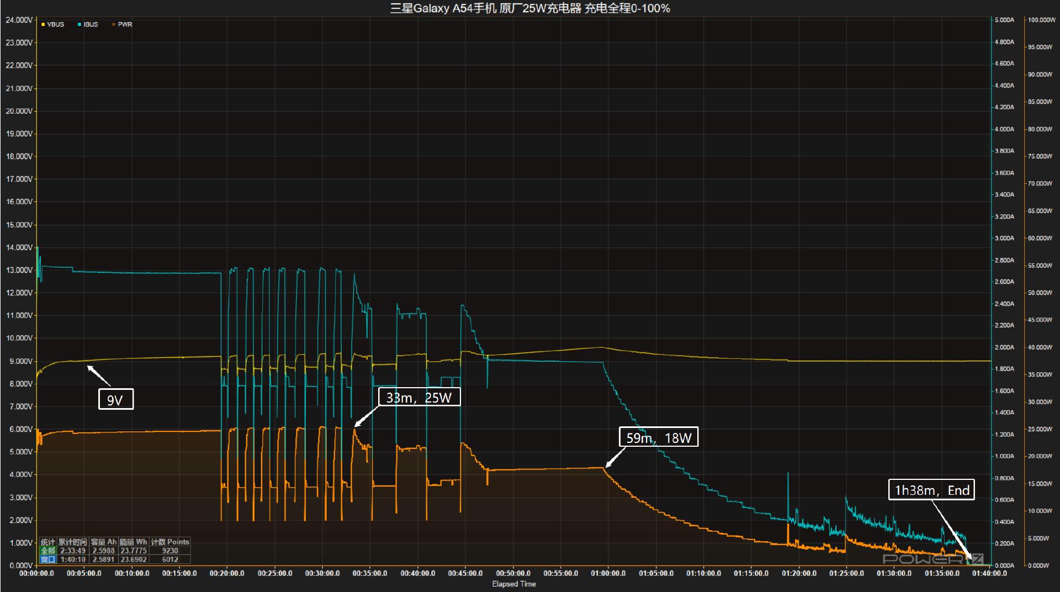Click the 能量 Wh column header
The height and width of the screenshot is (592, 1060).
[x=134, y=542]
